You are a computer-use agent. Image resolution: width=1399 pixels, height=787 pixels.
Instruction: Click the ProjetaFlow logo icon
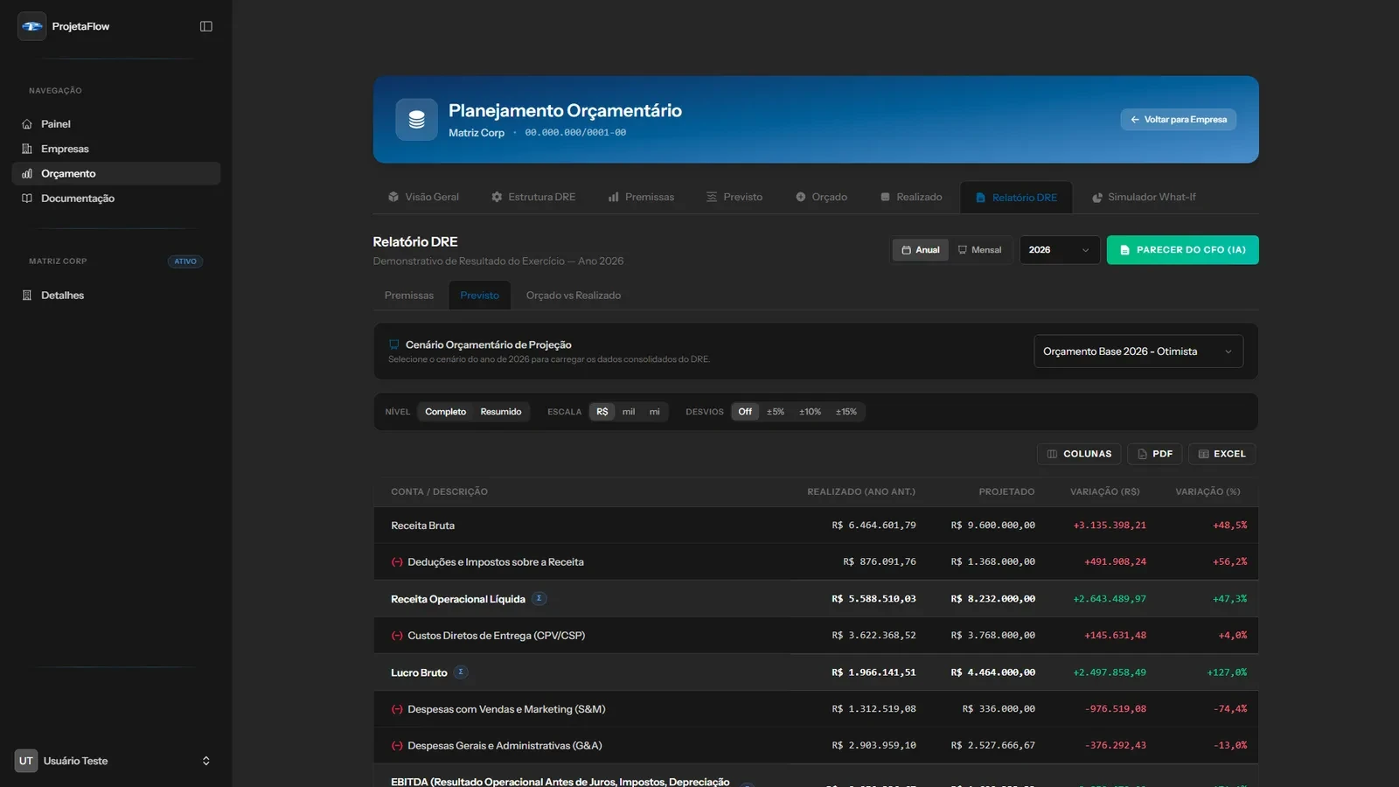[x=31, y=26]
